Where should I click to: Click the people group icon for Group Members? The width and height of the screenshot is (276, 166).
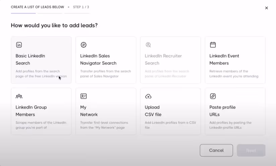(19, 96)
